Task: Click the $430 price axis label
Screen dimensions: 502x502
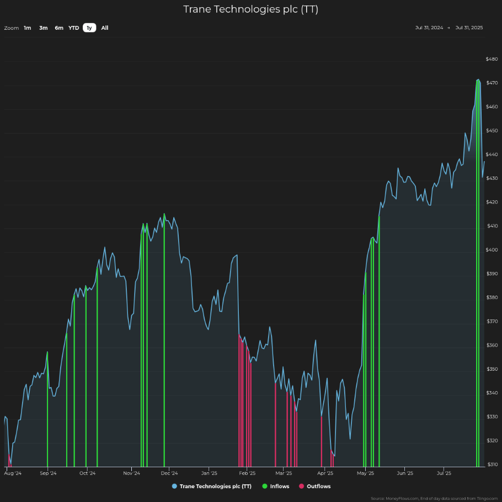Action: point(492,178)
